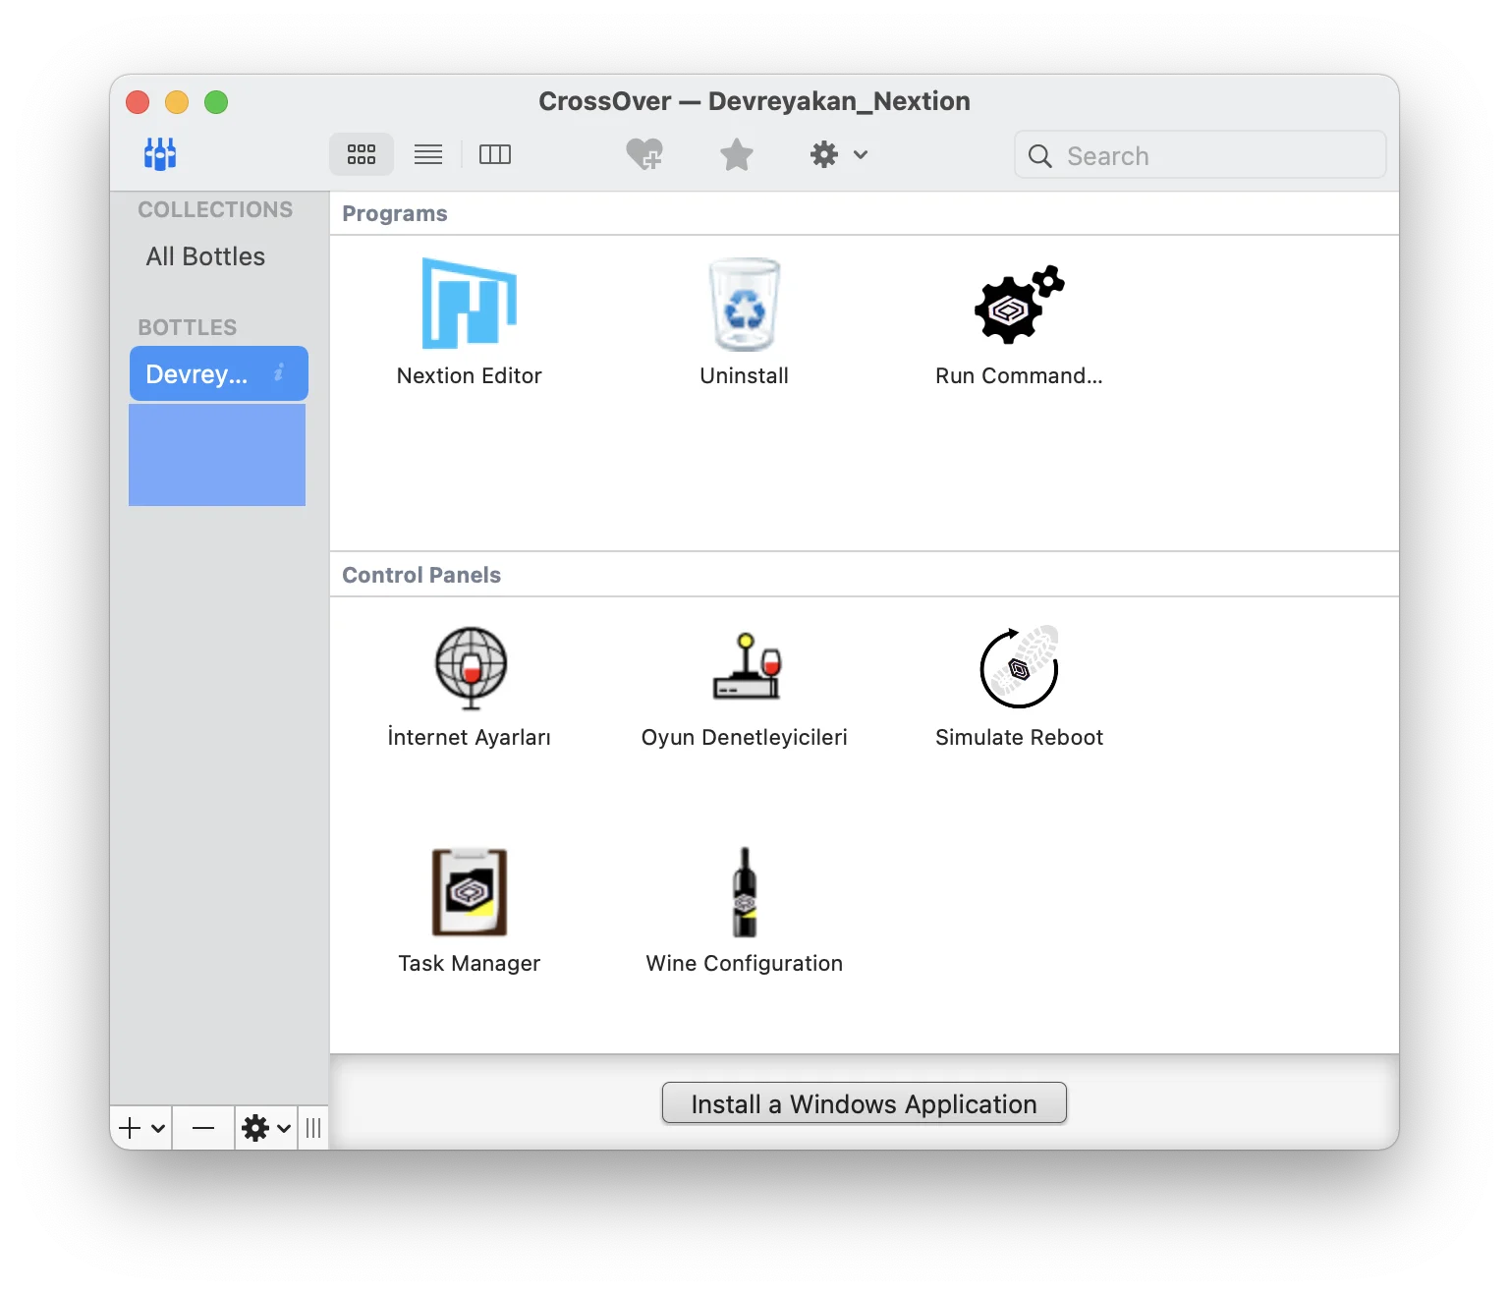
Task: Switch to list view
Action: click(x=428, y=154)
